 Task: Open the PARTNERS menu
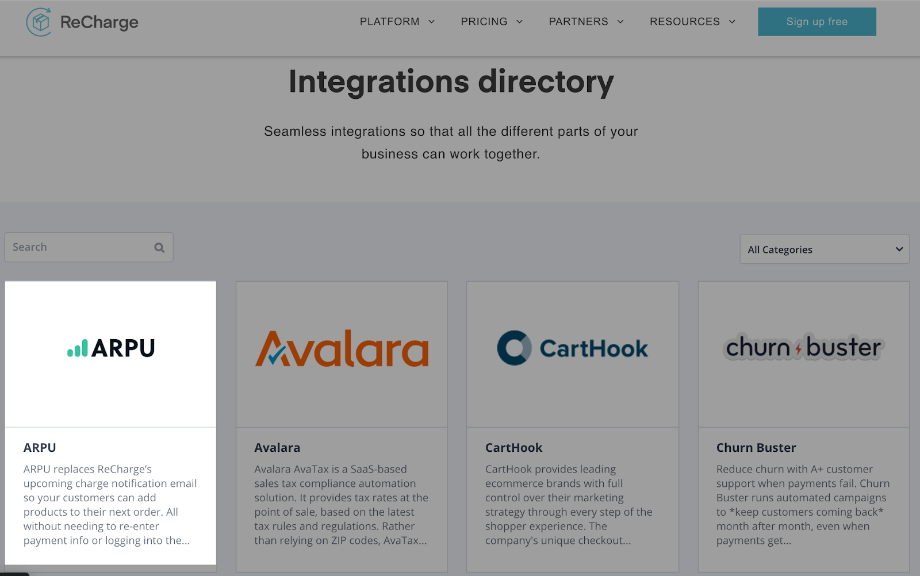(578, 22)
